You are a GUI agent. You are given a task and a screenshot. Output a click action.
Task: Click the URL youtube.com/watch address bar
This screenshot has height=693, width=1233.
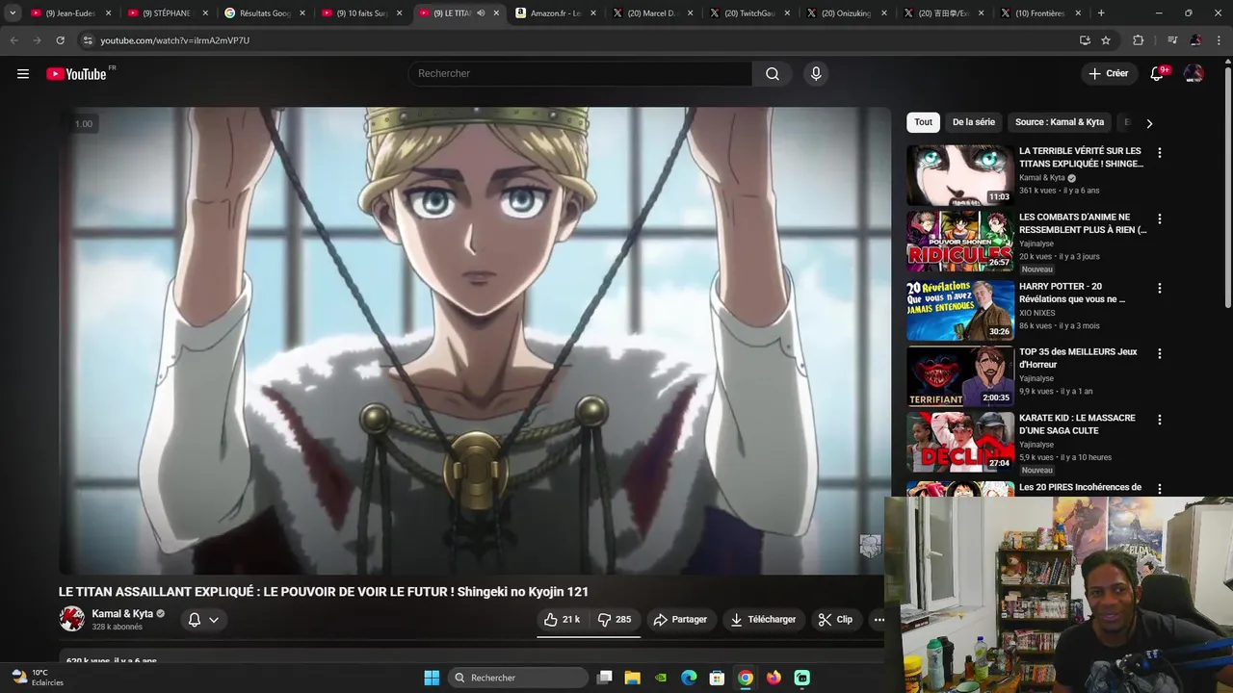[x=174, y=40]
